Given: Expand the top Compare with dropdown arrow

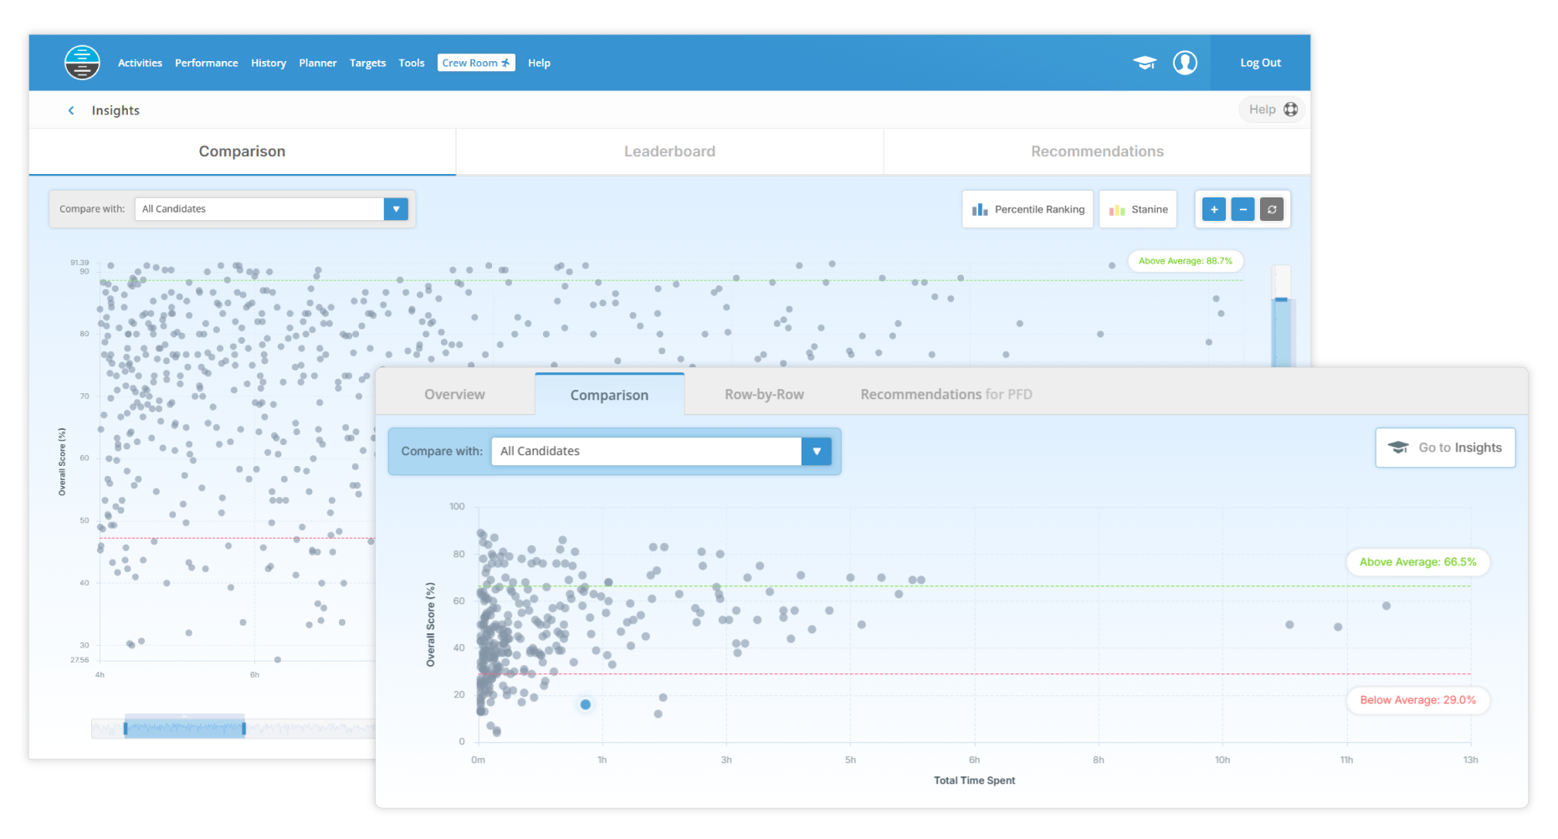Looking at the screenshot, I should tap(396, 209).
